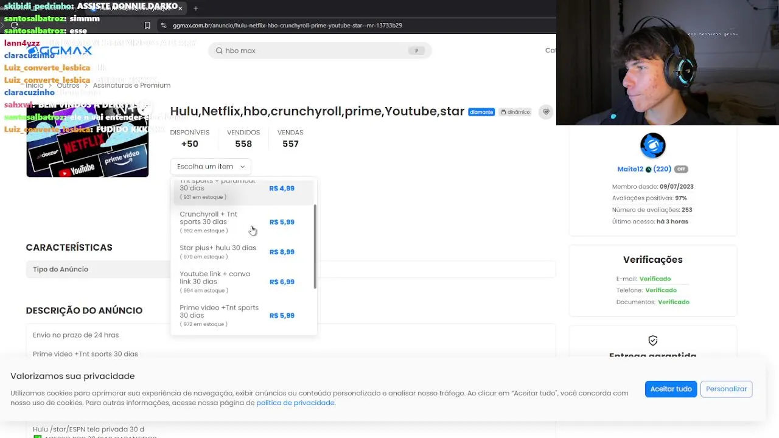779x438 pixels.
Task: Click the shield icon above Entrega garantida
Action: pyautogui.click(x=652, y=341)
